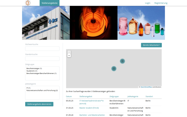The width and height of the screenshot is (187, 117).
Task: Click date 05.05.25 in table
Action: tap(70, 101)
